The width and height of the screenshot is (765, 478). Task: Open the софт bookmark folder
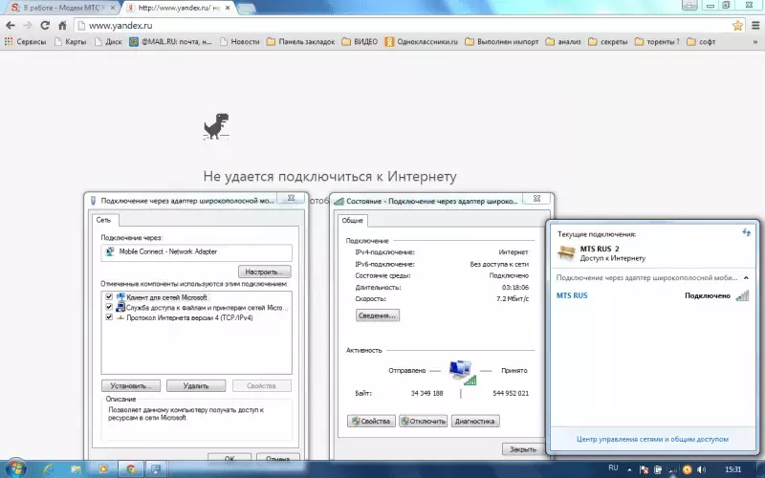pyautogui.click(x=701, y=42)
